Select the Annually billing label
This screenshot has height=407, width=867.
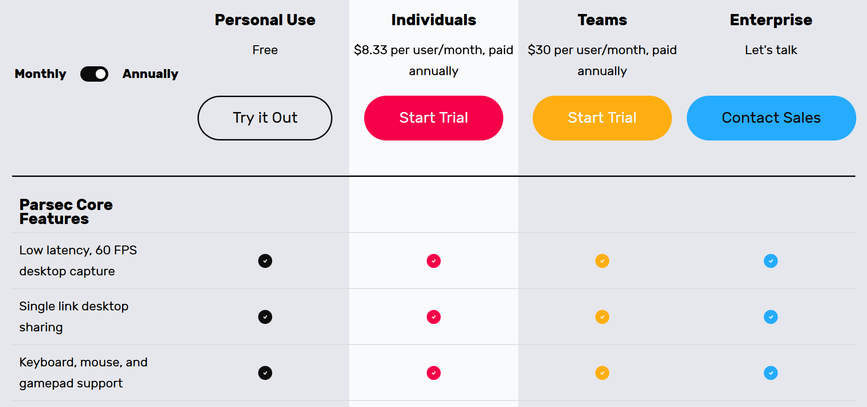click(150, 74)
